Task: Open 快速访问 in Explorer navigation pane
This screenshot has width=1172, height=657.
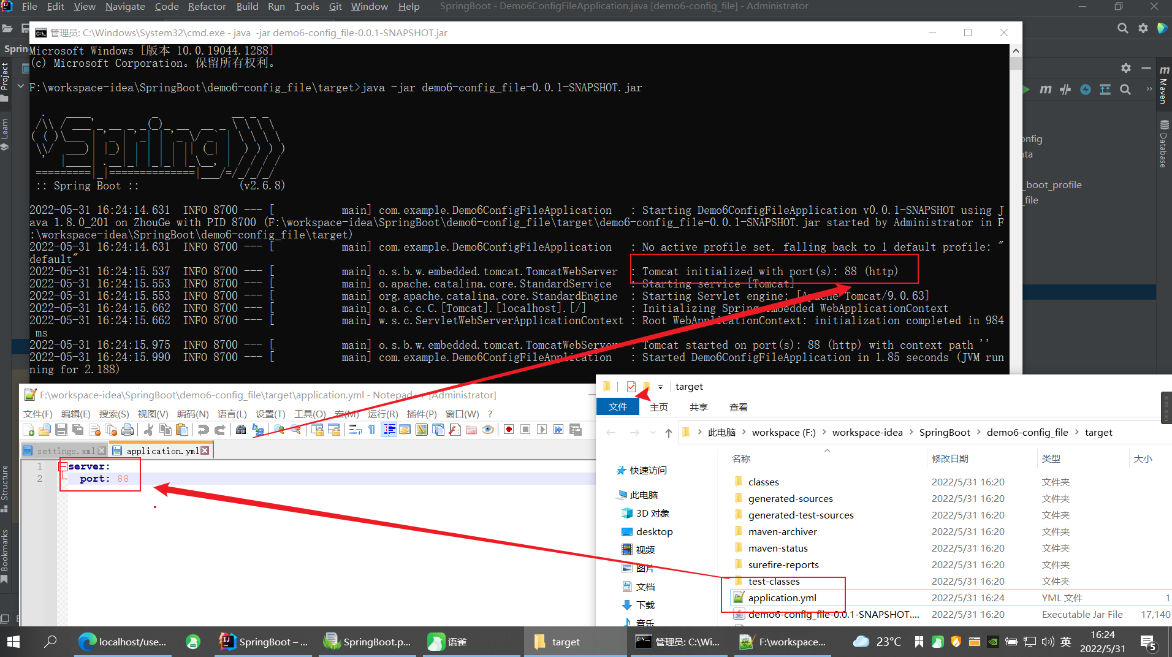Action: coord(642,471)
